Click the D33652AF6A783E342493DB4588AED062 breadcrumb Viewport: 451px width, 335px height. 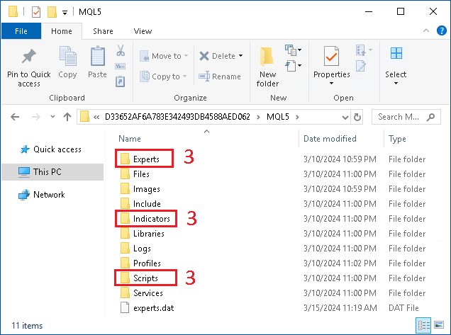point(177,117)
